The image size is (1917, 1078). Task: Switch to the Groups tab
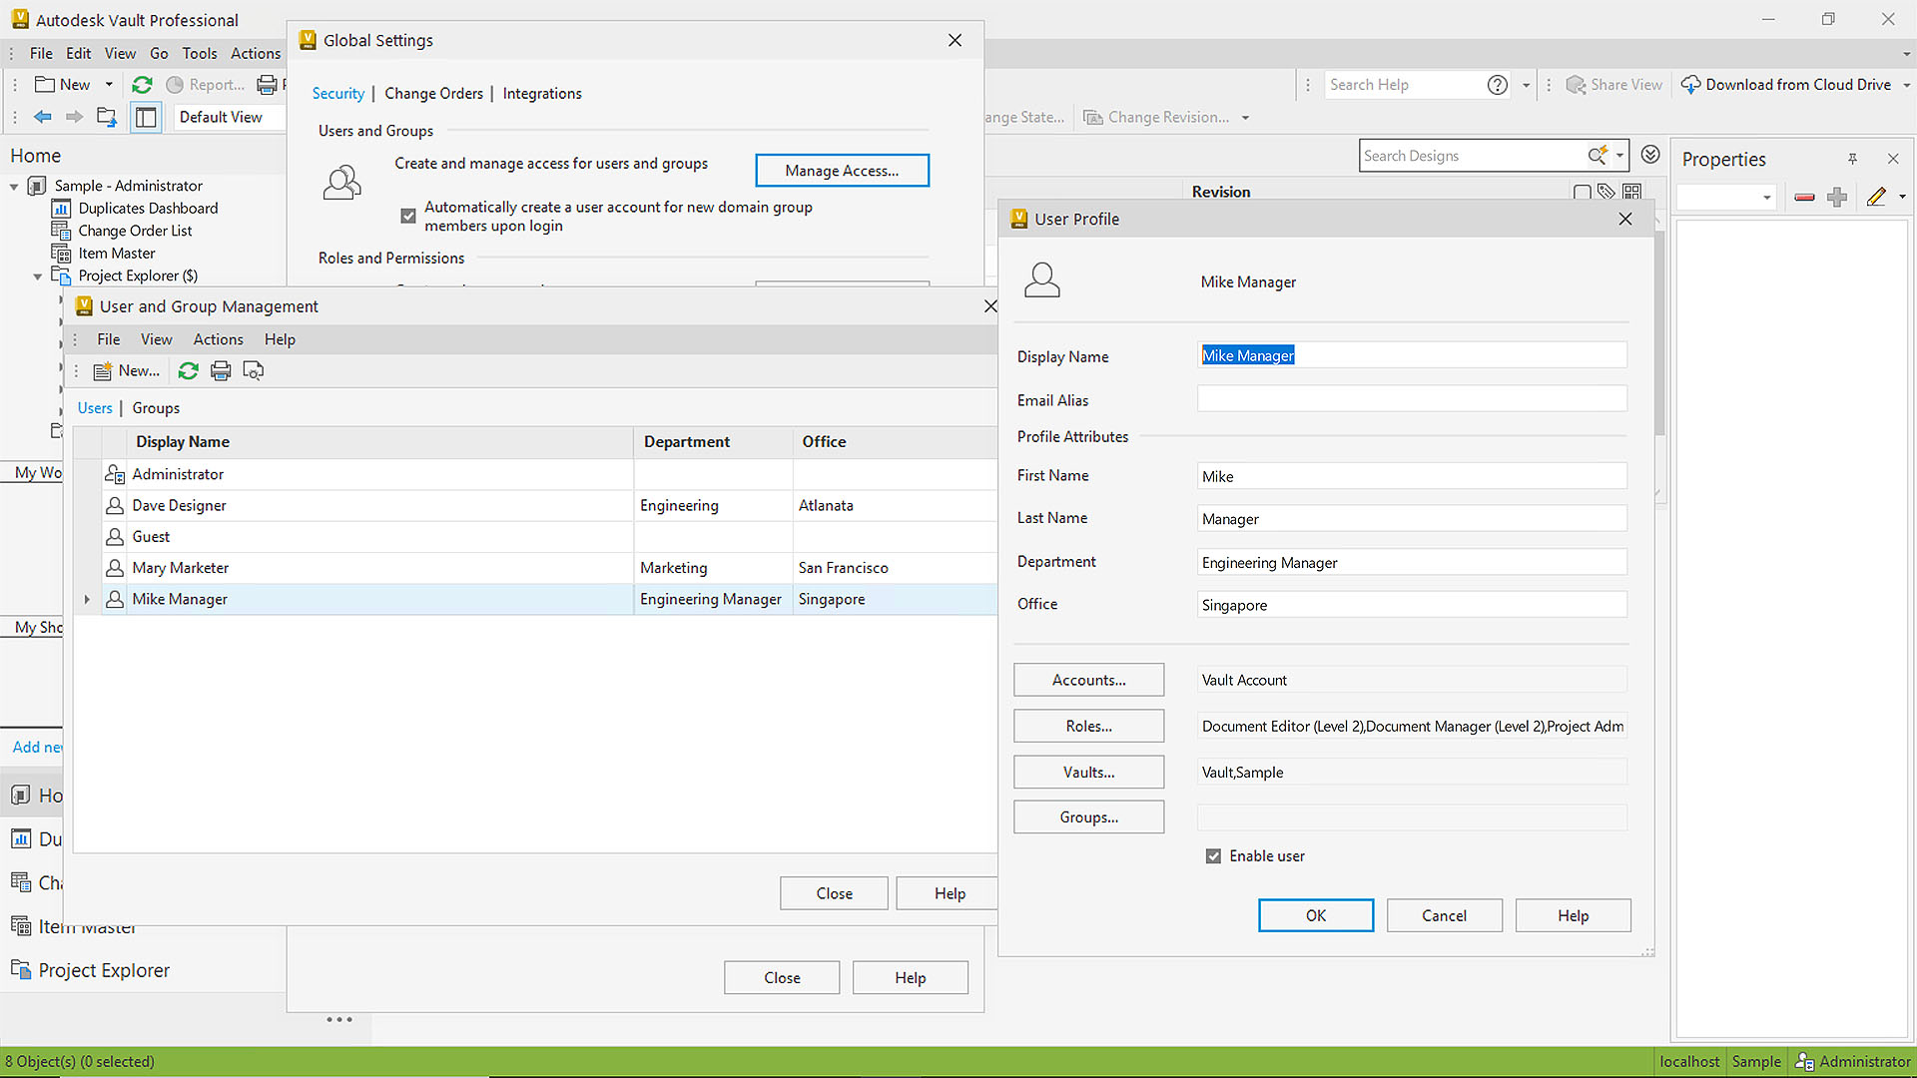(156, 408)
